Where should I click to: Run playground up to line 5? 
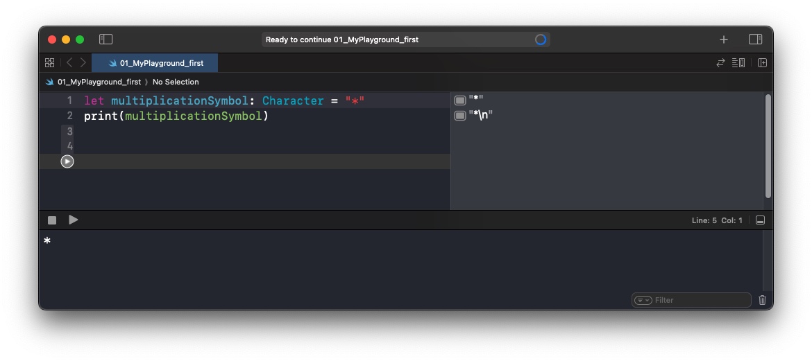tap(67, 161)
